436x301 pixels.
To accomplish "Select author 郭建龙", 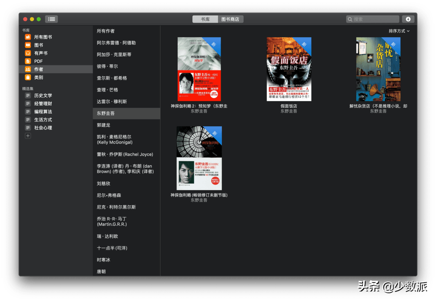I will click(127, 125).
